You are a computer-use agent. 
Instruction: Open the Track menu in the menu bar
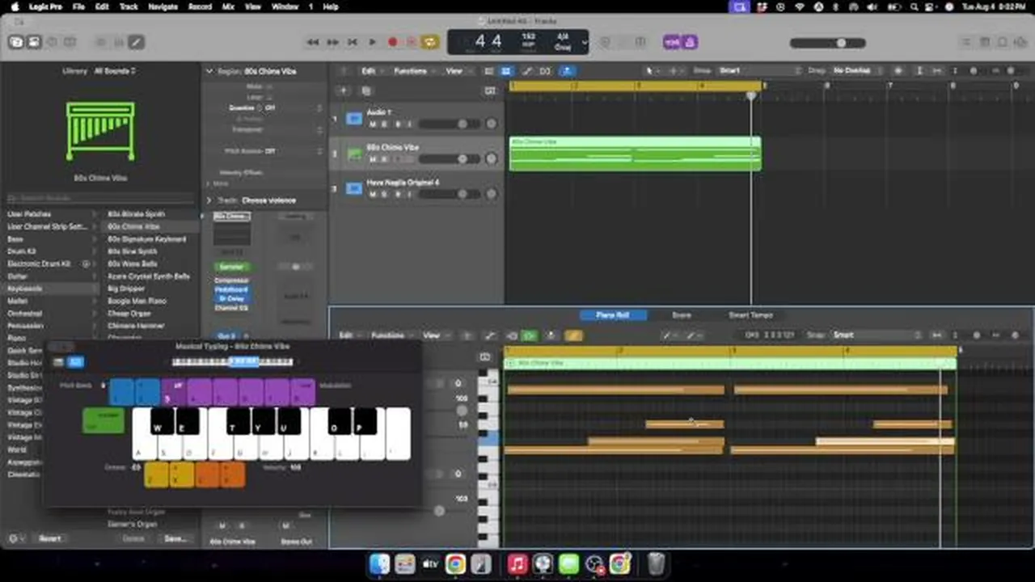pos(129,6)
